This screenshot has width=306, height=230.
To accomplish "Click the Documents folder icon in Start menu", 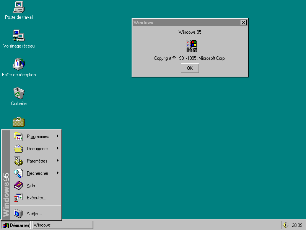I will point(18,149).
